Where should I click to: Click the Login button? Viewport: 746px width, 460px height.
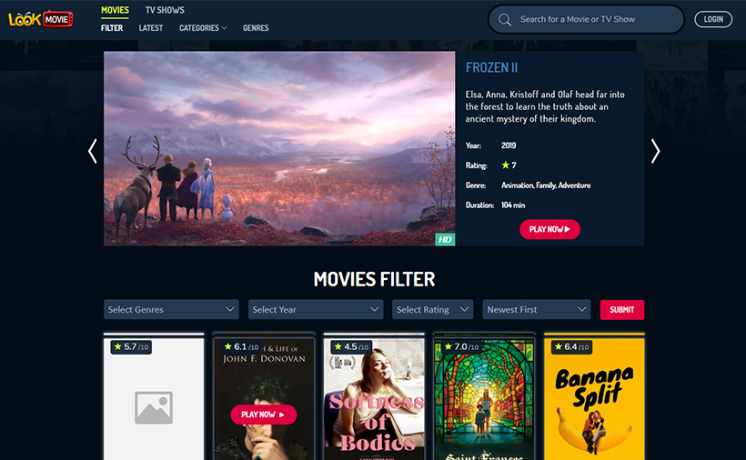(713, 19)
